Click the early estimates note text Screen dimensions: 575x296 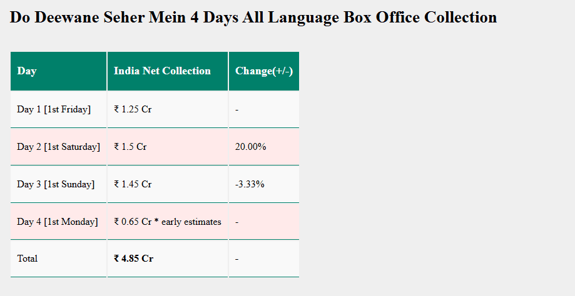coord(191,222)
